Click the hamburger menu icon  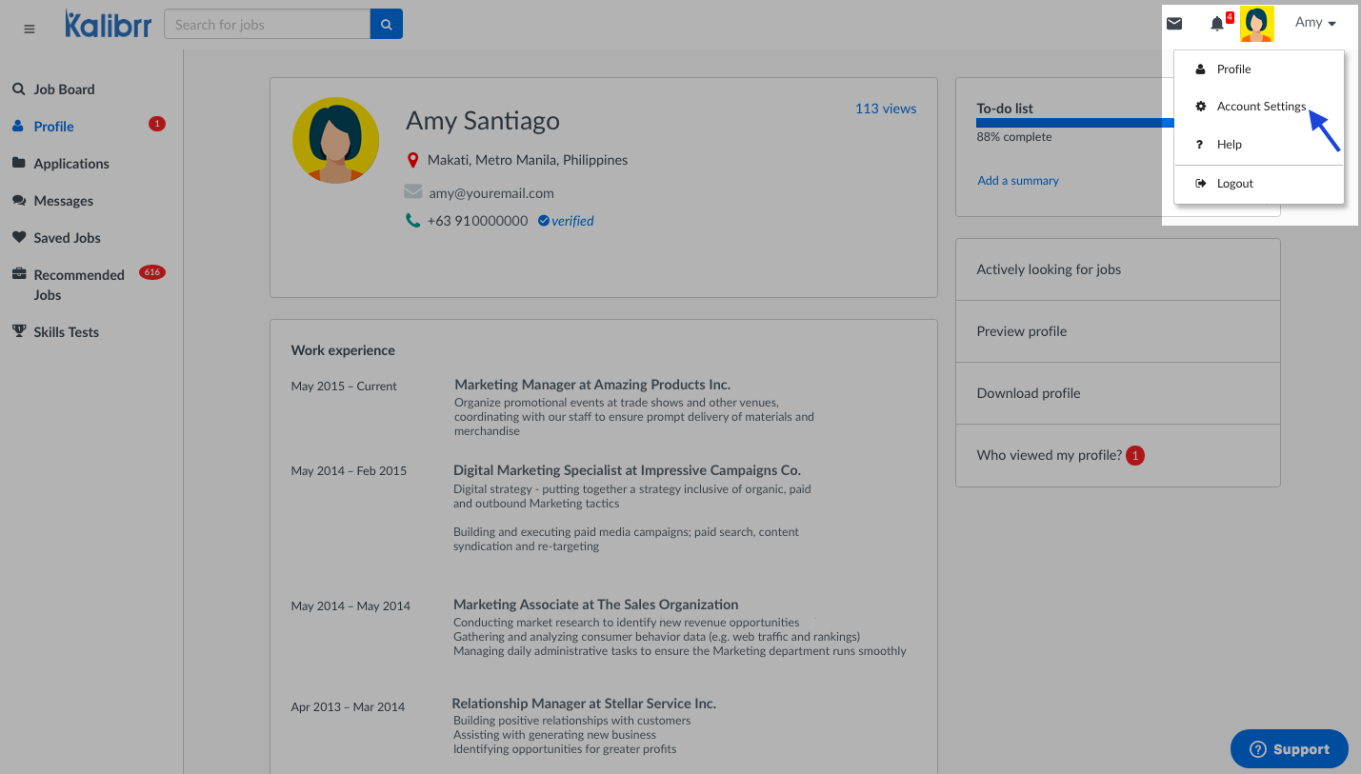coord(30,29)
